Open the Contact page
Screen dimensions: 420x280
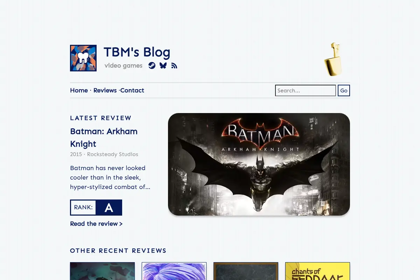pyautogui.click(x=132, y=90)
